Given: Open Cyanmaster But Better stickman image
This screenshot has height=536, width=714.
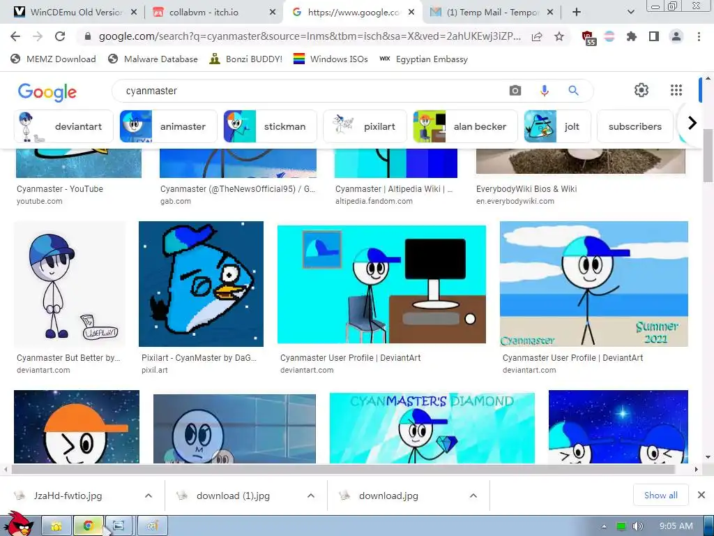Looking at the screenshot, I should point(70,284).
